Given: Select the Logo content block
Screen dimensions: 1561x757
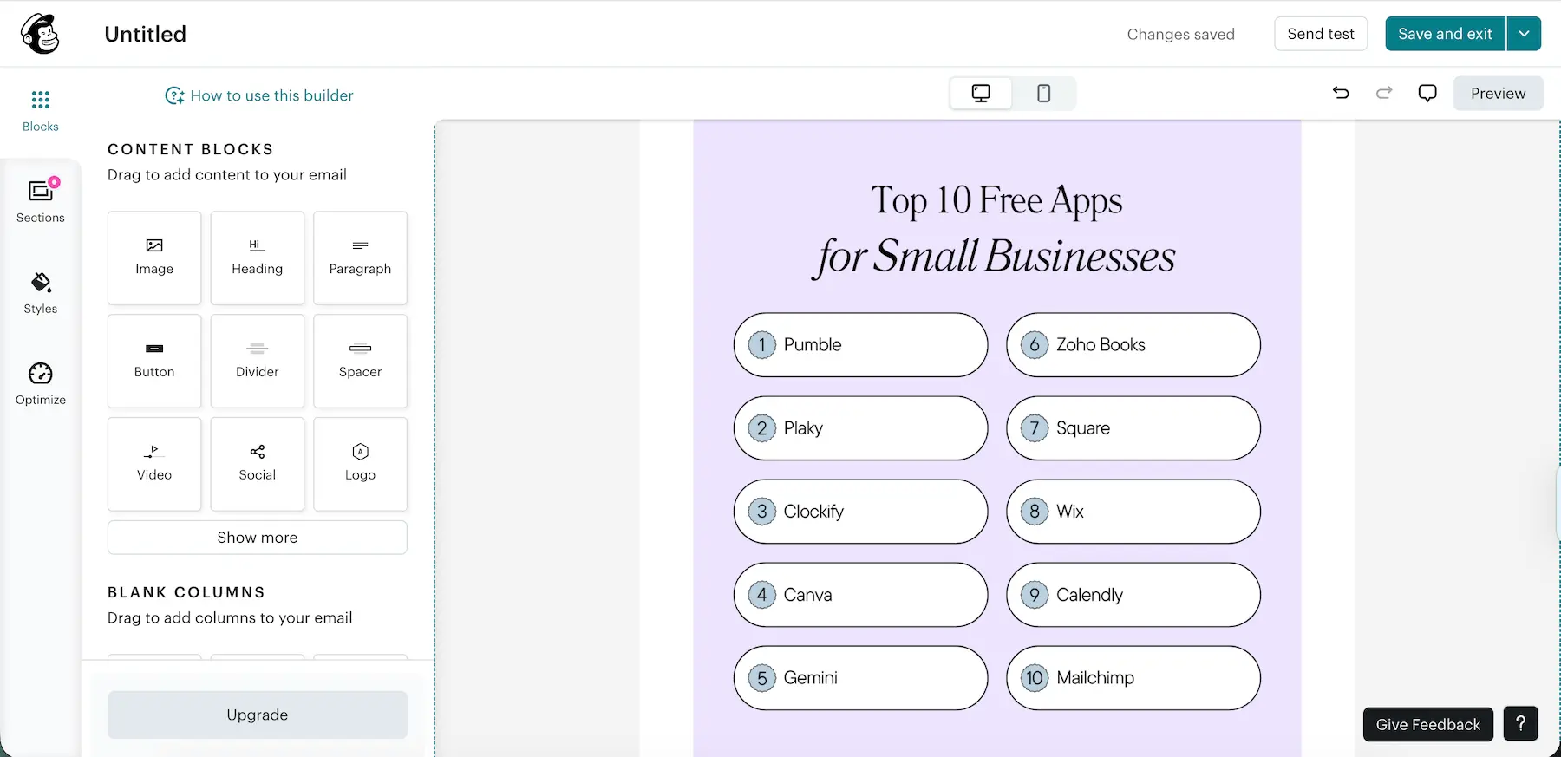Looking at the screenshot, I should click(360, 464).
